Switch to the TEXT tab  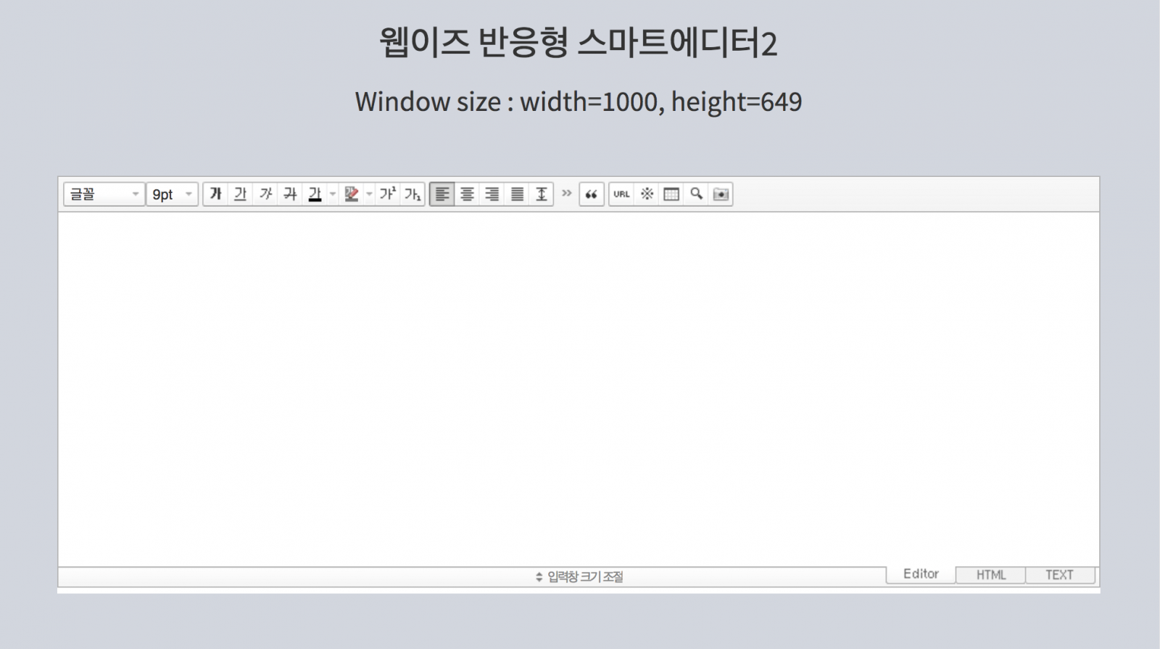(x=1059, y=575)
